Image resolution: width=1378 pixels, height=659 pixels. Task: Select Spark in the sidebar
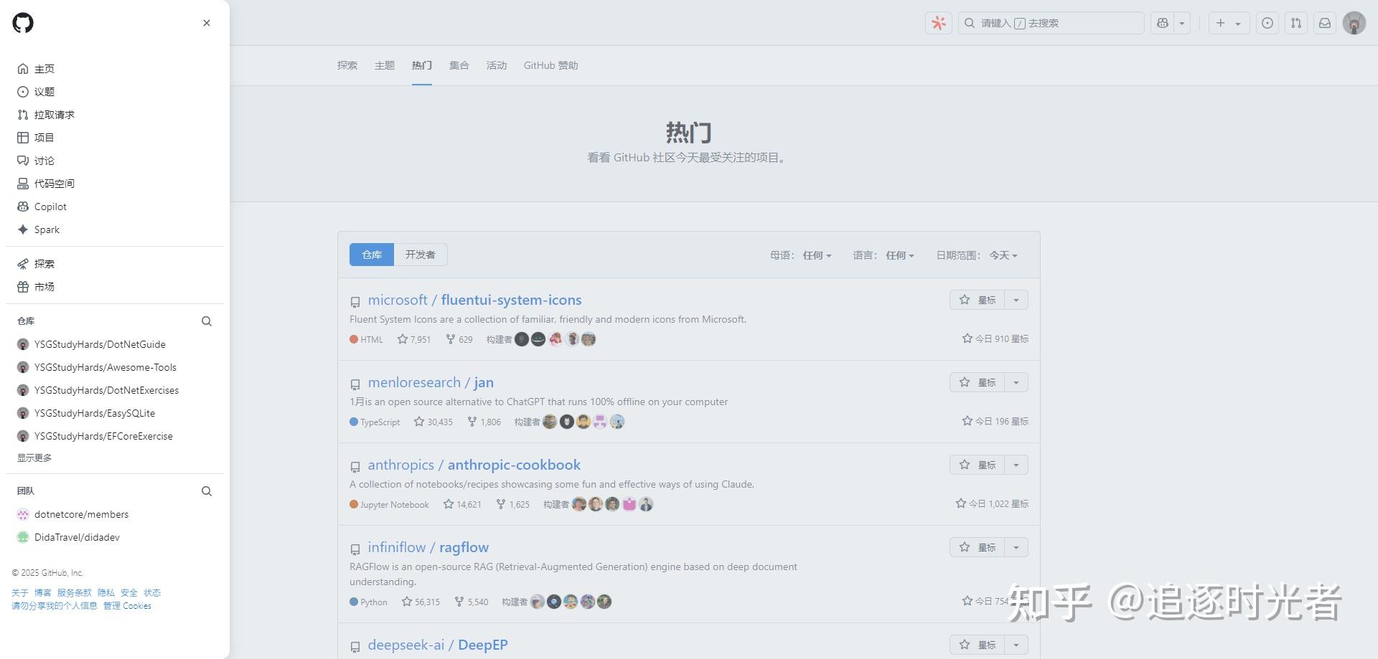[47, 229]
